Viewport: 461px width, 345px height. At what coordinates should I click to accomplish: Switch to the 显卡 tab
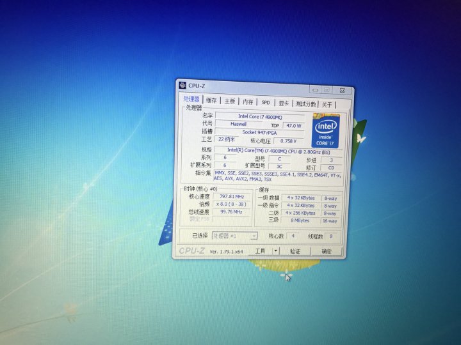[284, 103]
